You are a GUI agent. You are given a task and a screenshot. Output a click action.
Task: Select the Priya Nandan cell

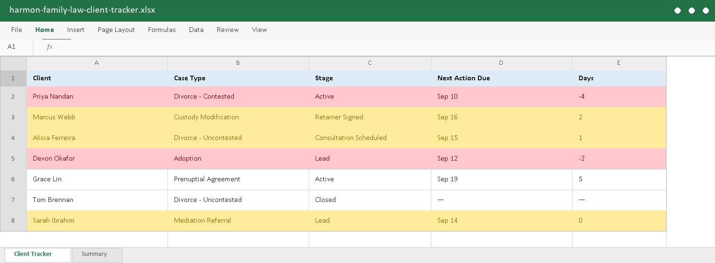point(97,97)
